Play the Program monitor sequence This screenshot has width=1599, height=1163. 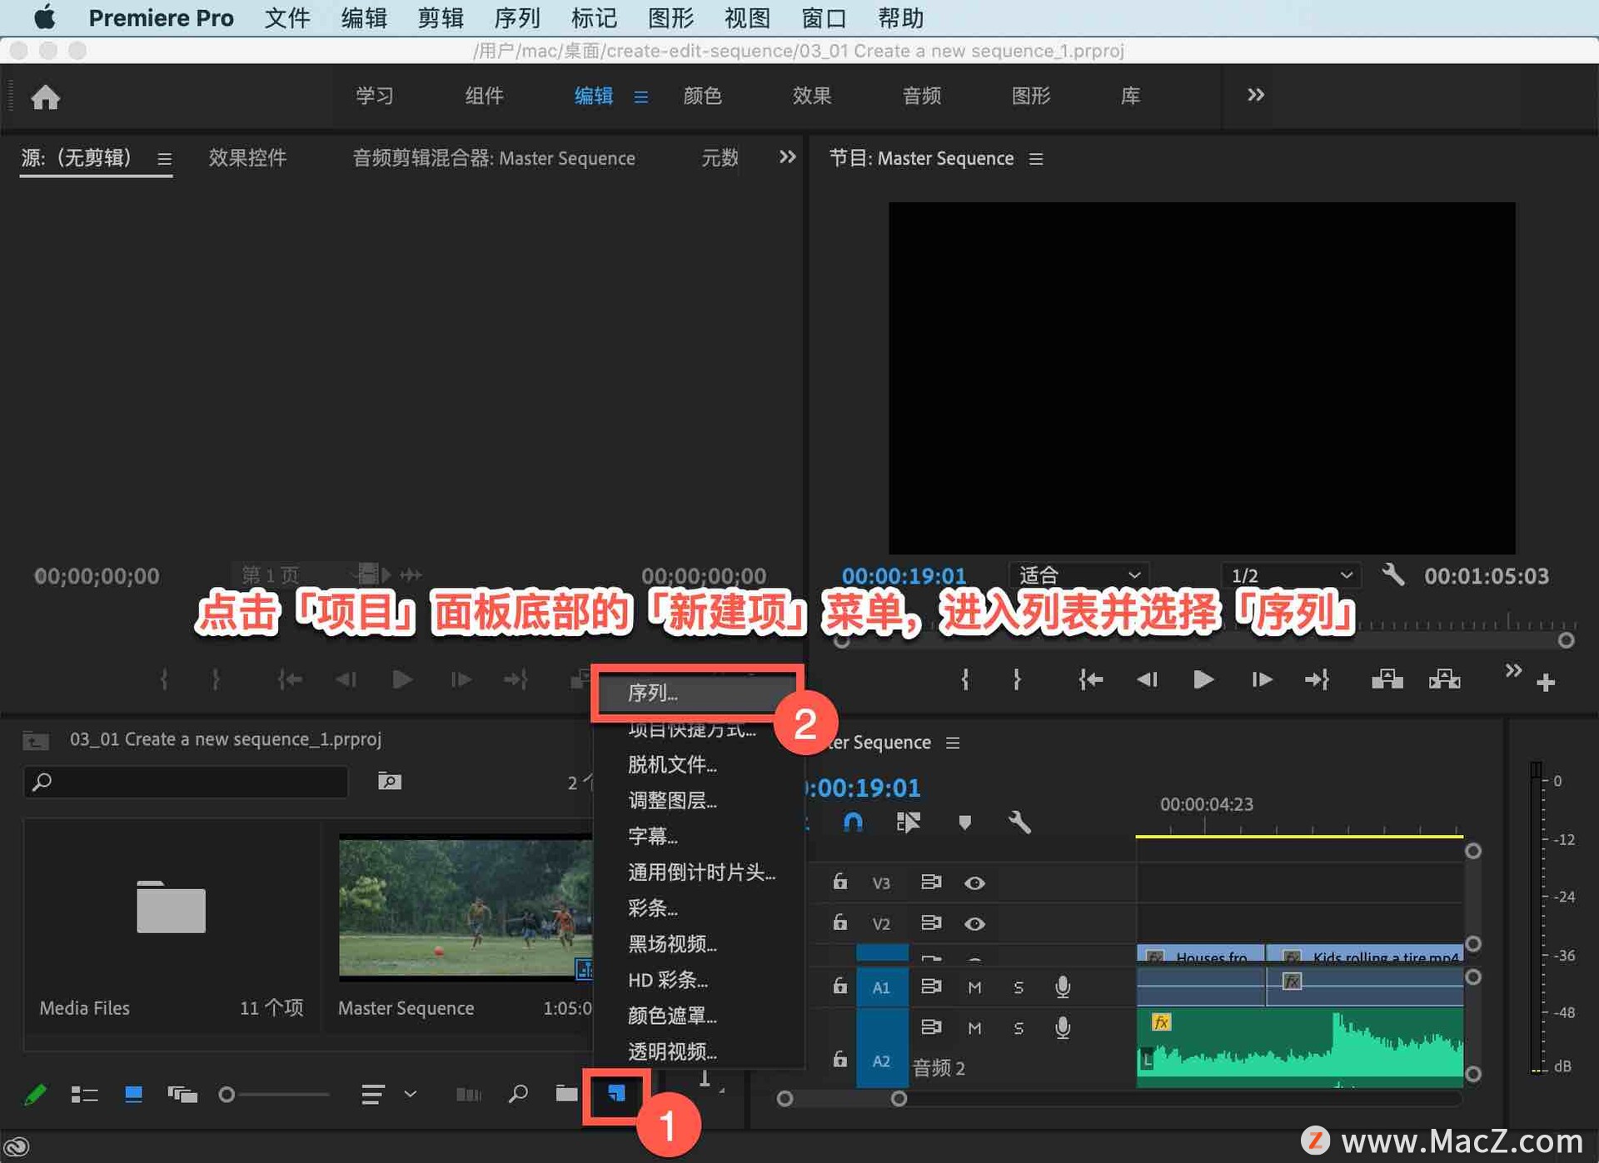tap(1203, 679)
